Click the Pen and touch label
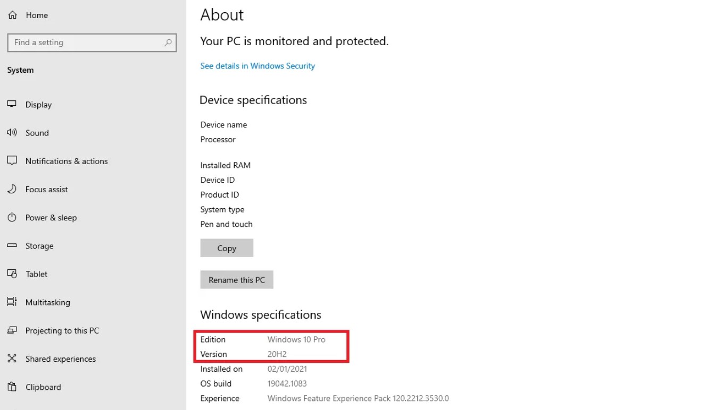 click(226, 224)
